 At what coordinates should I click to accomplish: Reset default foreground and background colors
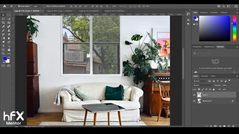click(x=4, y=62)
